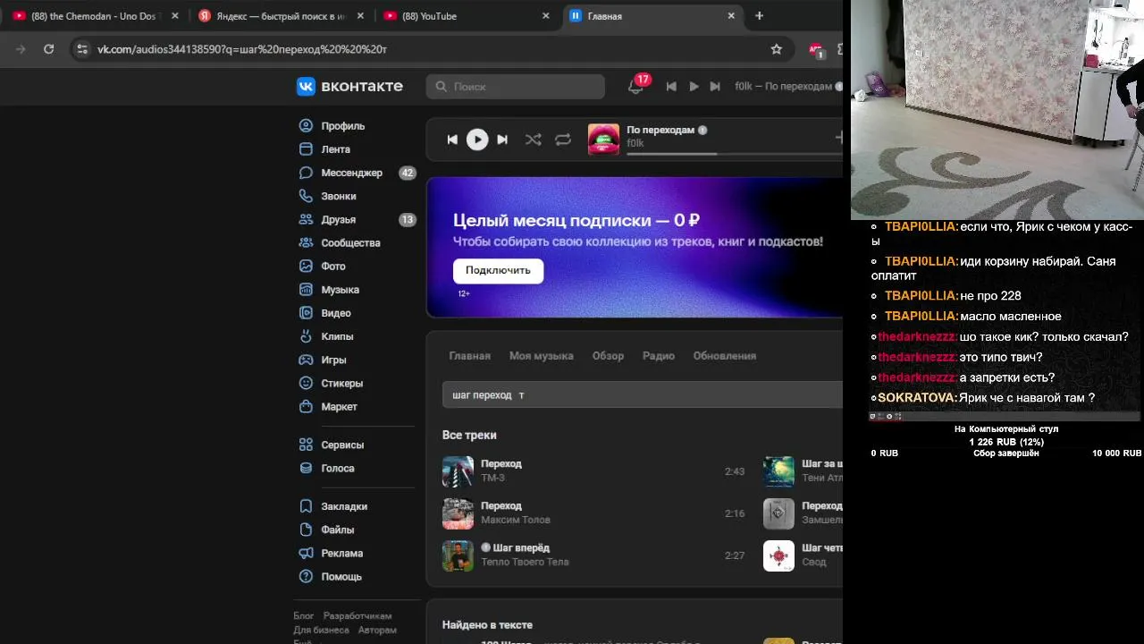Viewport: 1144px width, 644px height.
Task: Click artist f0lk under По переходам
Action: (x=635, y=143)
